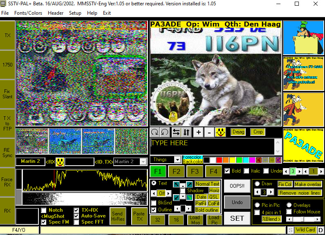Open fourth noisy received thumbnail
The height and width of the screenshot is (235, 325).
click(x=131, y=141)
